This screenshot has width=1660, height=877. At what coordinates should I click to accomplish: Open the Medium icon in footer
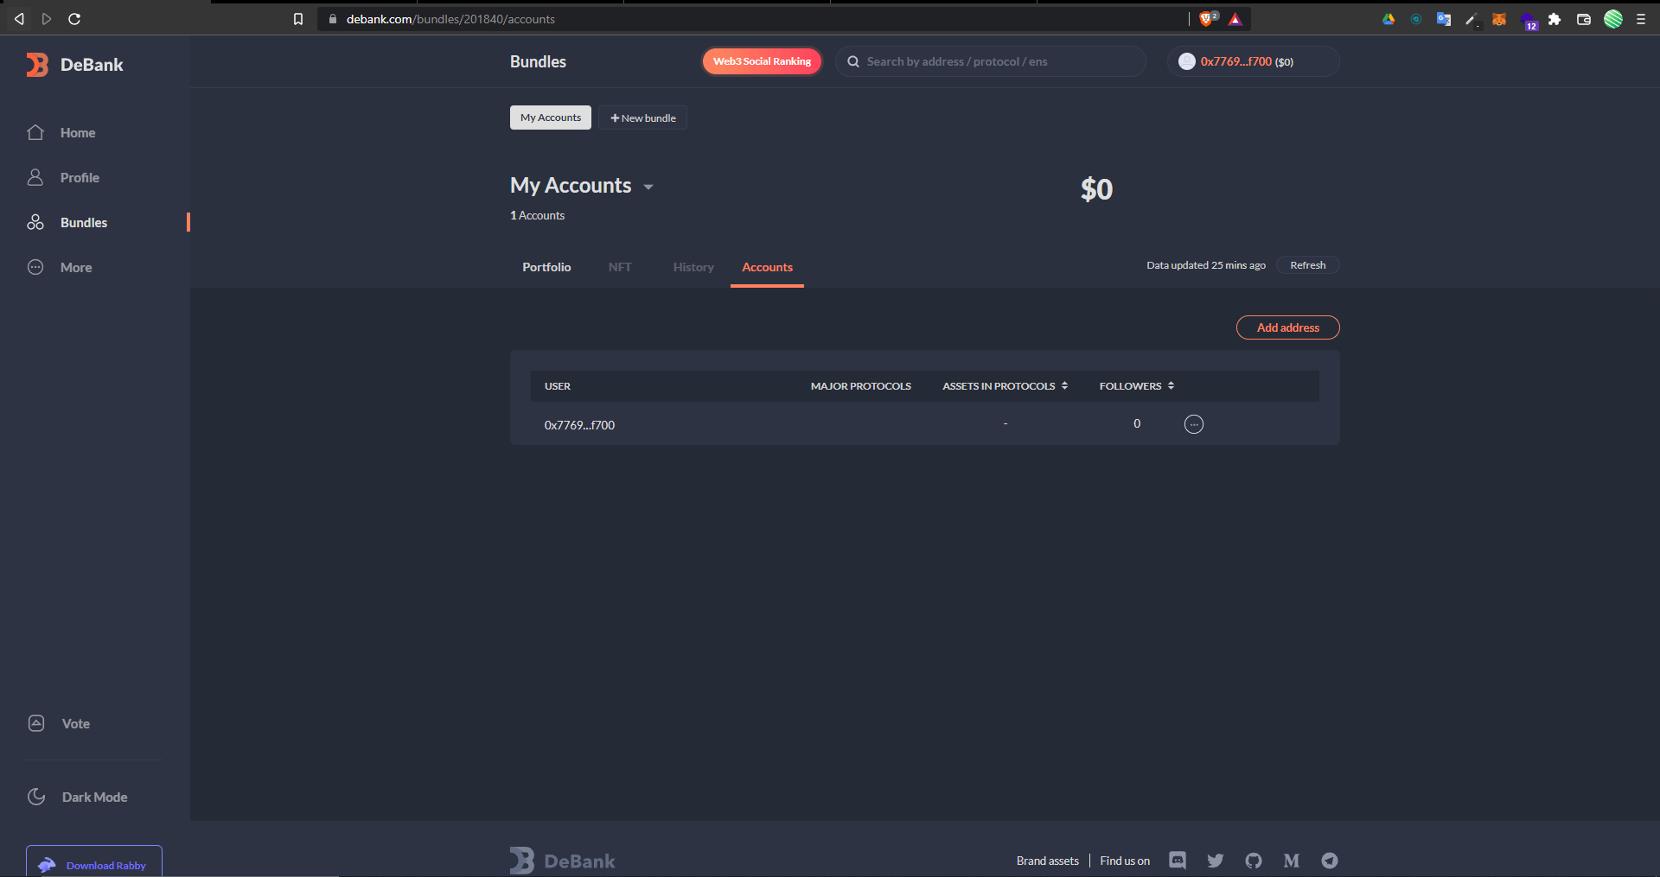click(x=1292, y=861)
